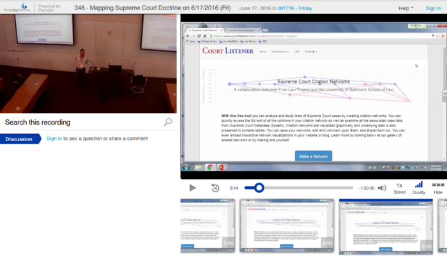447x258 pixels.
Task: Hide the thumbnails panel
Action: [x=438, y=188]
